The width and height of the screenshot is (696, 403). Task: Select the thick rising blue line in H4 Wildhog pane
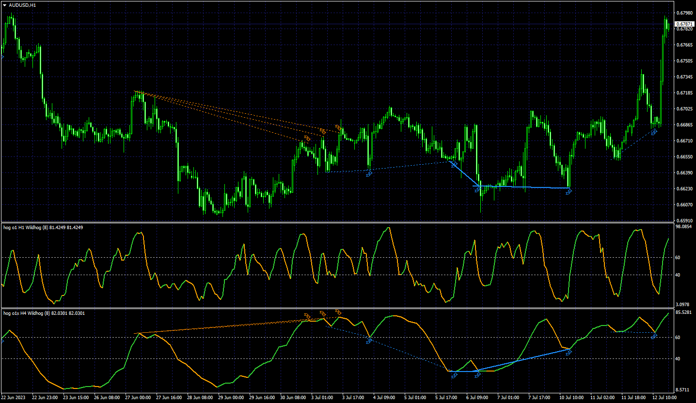coord(523,360)
